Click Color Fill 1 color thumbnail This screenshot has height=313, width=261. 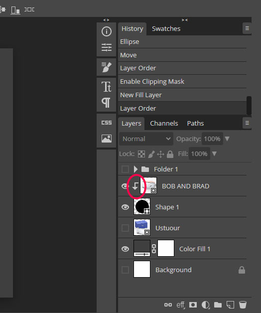pos(142,248)
